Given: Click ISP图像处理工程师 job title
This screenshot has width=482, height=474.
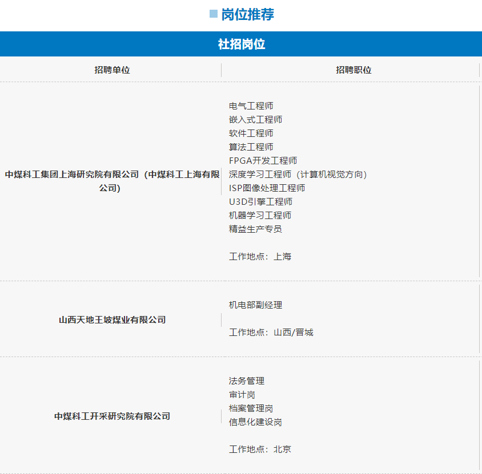Looking at the screenshot, I should tap(267, 188).
